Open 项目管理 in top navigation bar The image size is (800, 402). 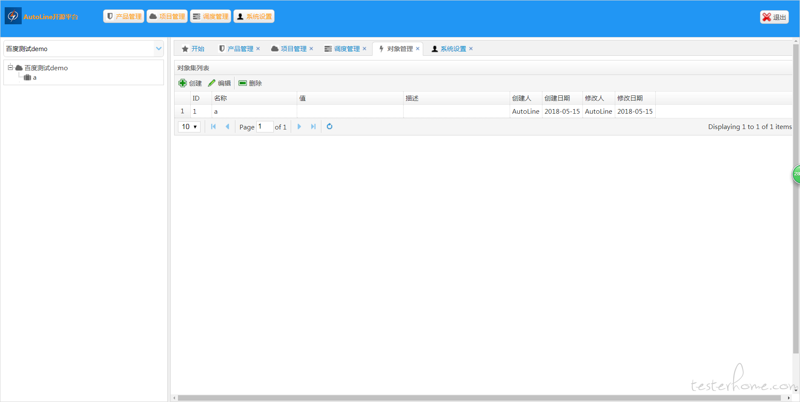pyautogui.click(x=167, y=16)
